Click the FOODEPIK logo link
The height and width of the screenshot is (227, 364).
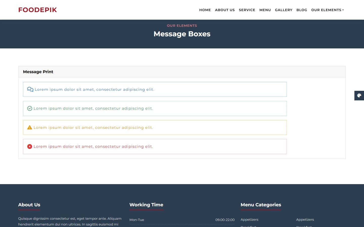(x=38, y=10)
